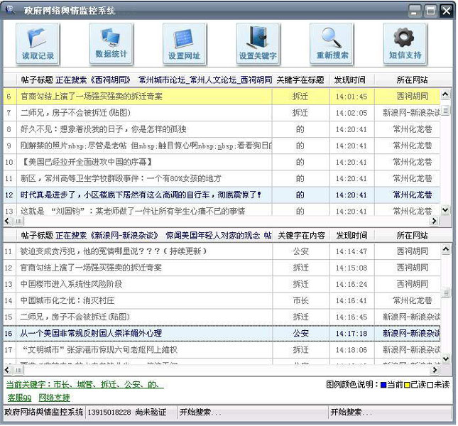458x426 pixels.
Task: Select row 时代真是进步了
Action: tap(222, 195)
